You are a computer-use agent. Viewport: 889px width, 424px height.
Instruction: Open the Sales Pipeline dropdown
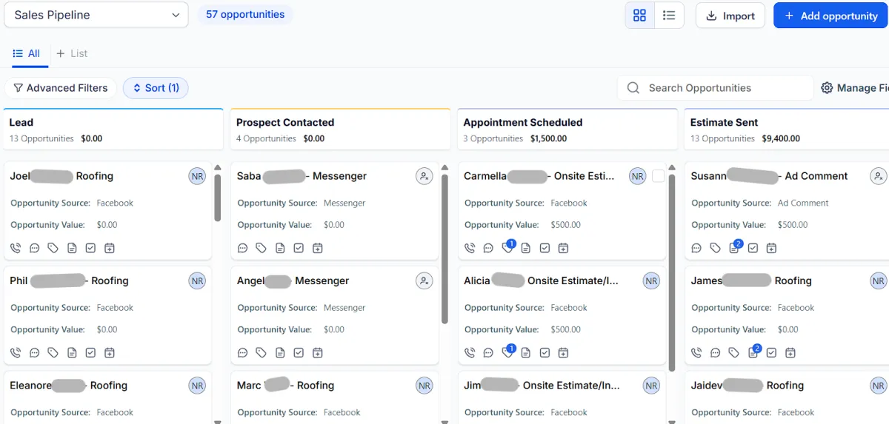(96, 15)
